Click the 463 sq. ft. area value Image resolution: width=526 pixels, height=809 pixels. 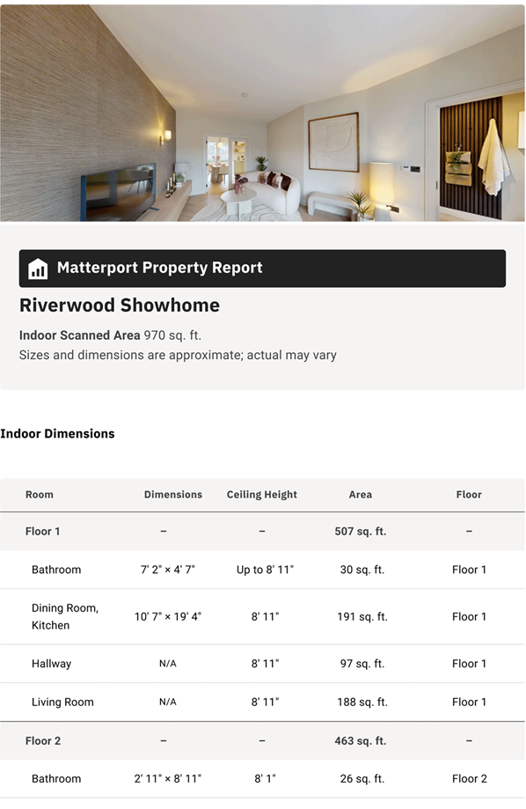coord(361,741)
